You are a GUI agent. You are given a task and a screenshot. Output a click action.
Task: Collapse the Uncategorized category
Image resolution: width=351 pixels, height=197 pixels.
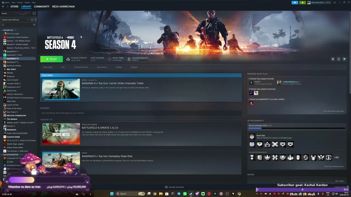coord(2,155)
